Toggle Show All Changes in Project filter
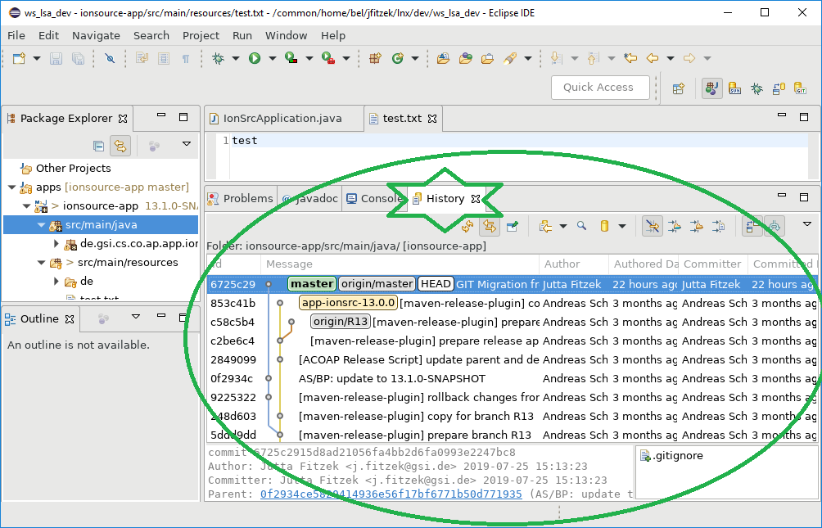Viewport: 822px width, 528px height. 675,227
